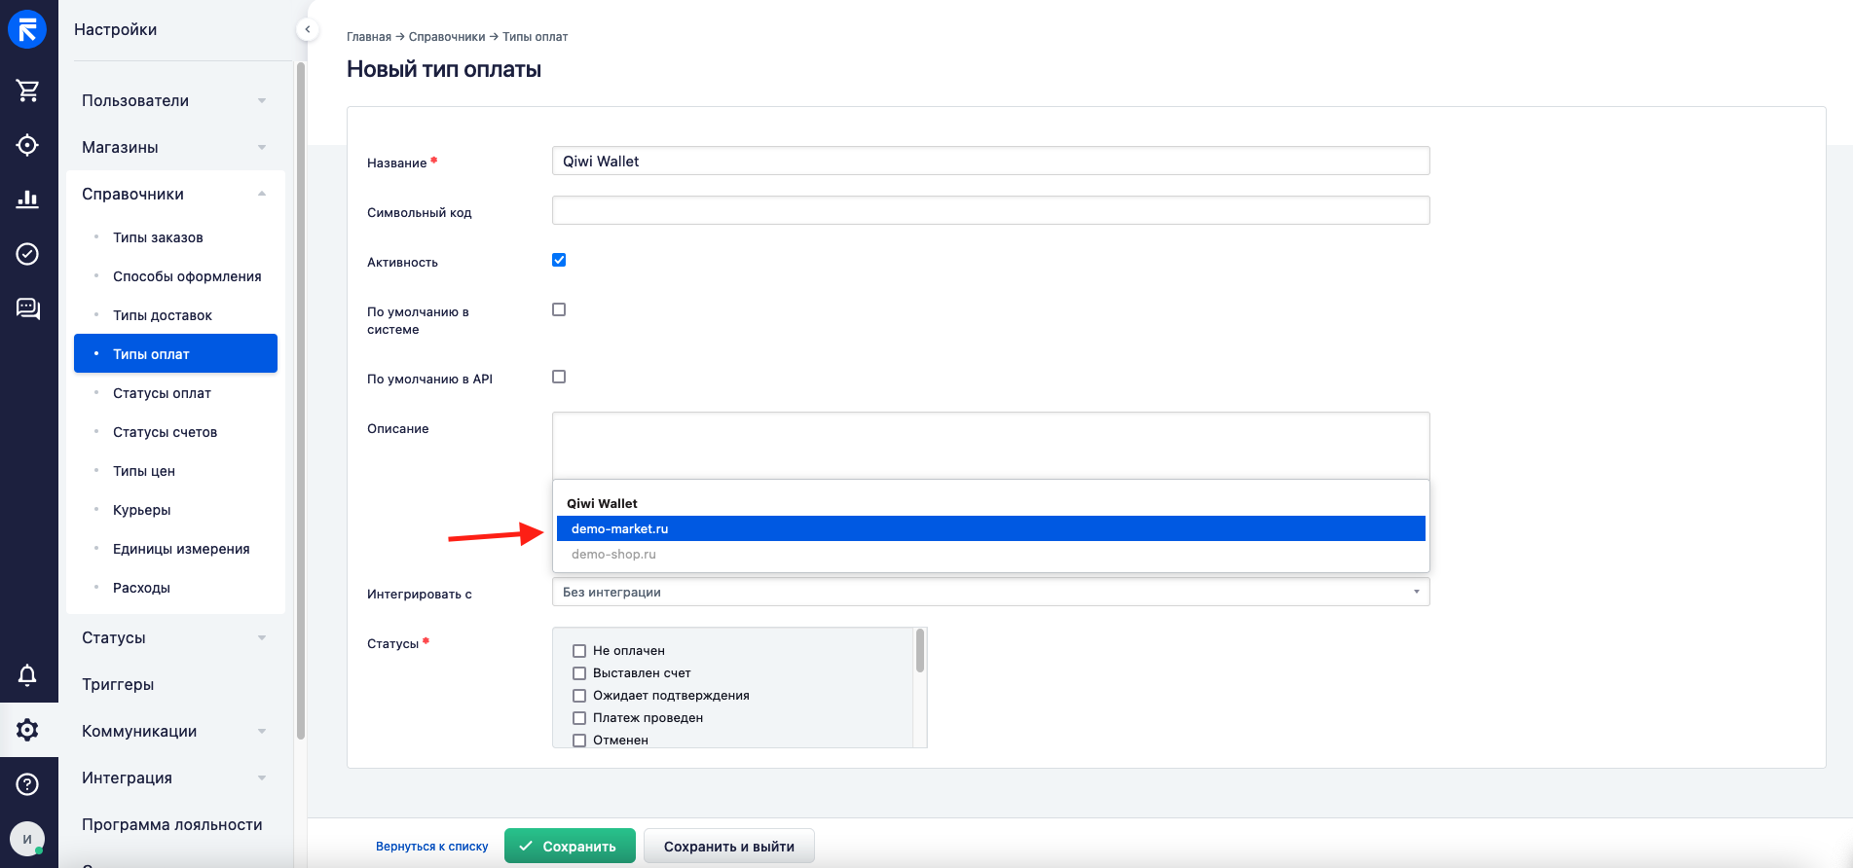The width and height of the screenshot is (1853, 868).
Task: Select demo-market.ru option
Action: tap(990, 528)
